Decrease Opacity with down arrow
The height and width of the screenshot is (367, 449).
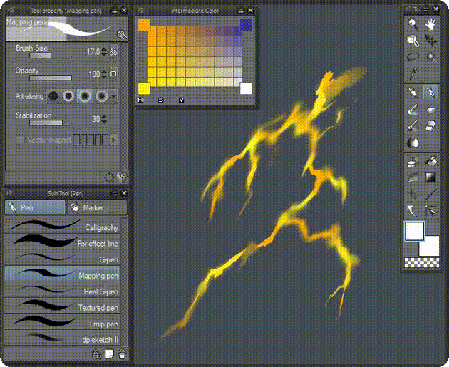pos(104,76)
